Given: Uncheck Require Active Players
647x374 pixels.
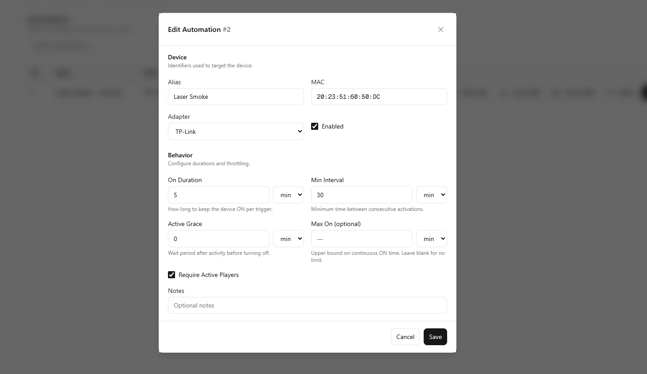Looking at the screenshot, I should (171, 275).
